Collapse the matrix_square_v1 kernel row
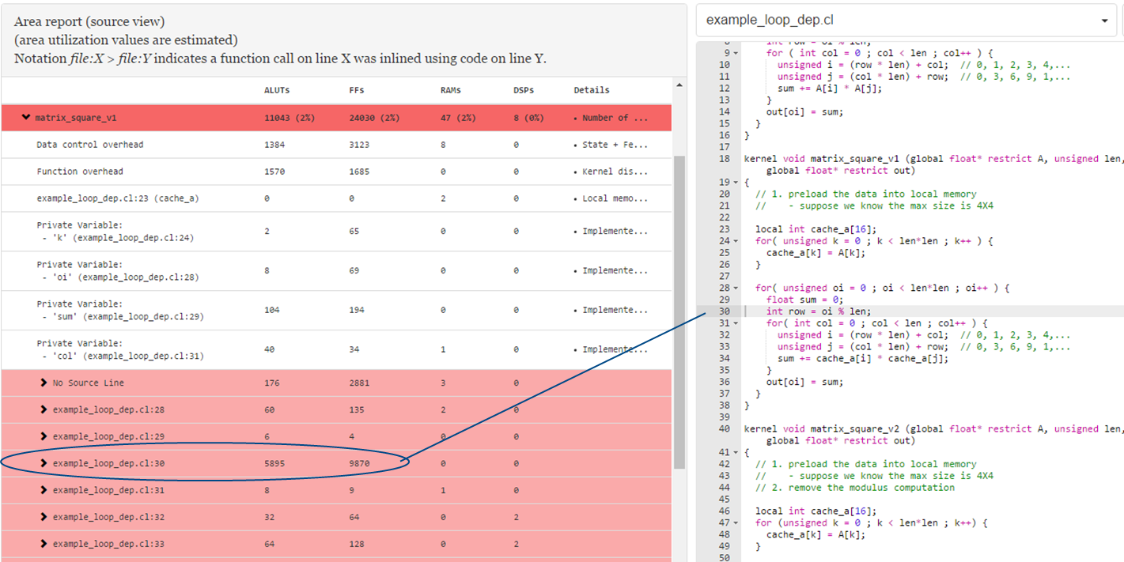Screen dimensions: 1124x562 [26, 118]
